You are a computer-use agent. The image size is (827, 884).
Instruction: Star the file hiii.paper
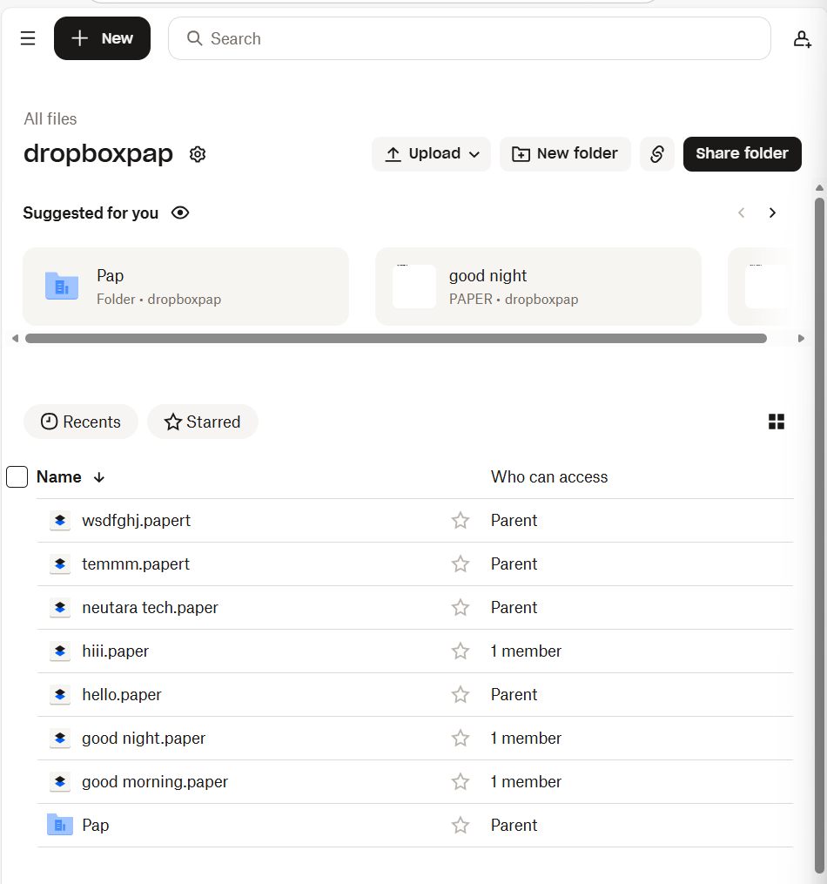tap(461, 651)
